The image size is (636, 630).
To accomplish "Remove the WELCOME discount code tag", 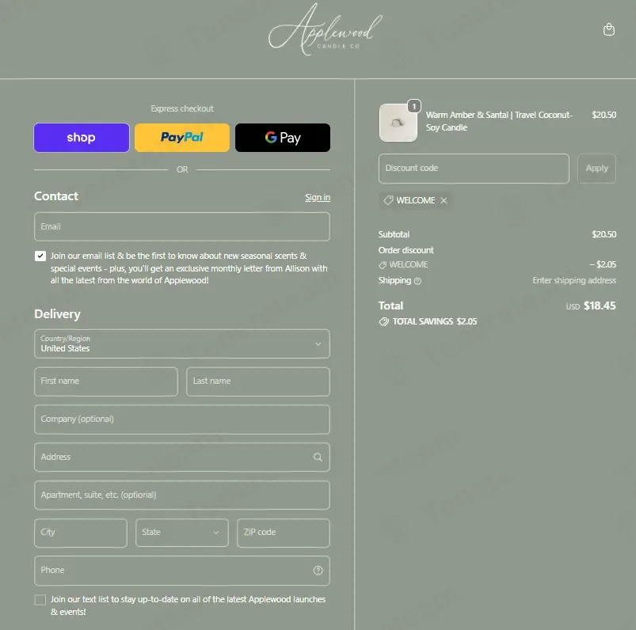I will click(x=444, y=200).
